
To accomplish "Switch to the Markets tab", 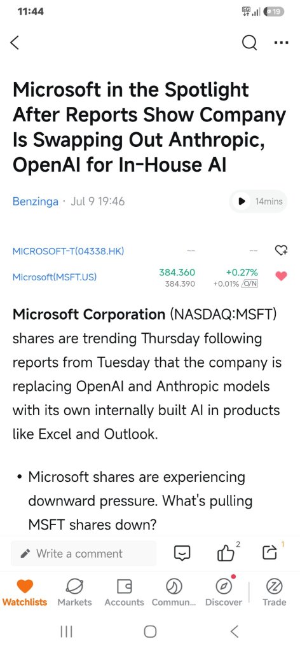I will tap(75, 593).
